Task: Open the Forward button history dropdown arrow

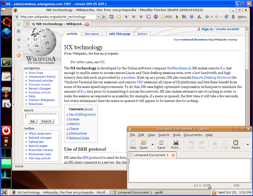Action: coord(221,17)
